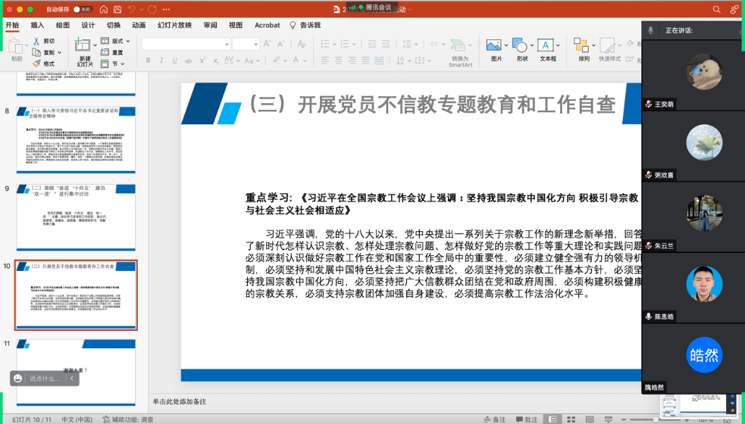Toggle the AutoSave (自动保存) switch
The height and width of the screenshot is (424, 745).
(82, 10)
